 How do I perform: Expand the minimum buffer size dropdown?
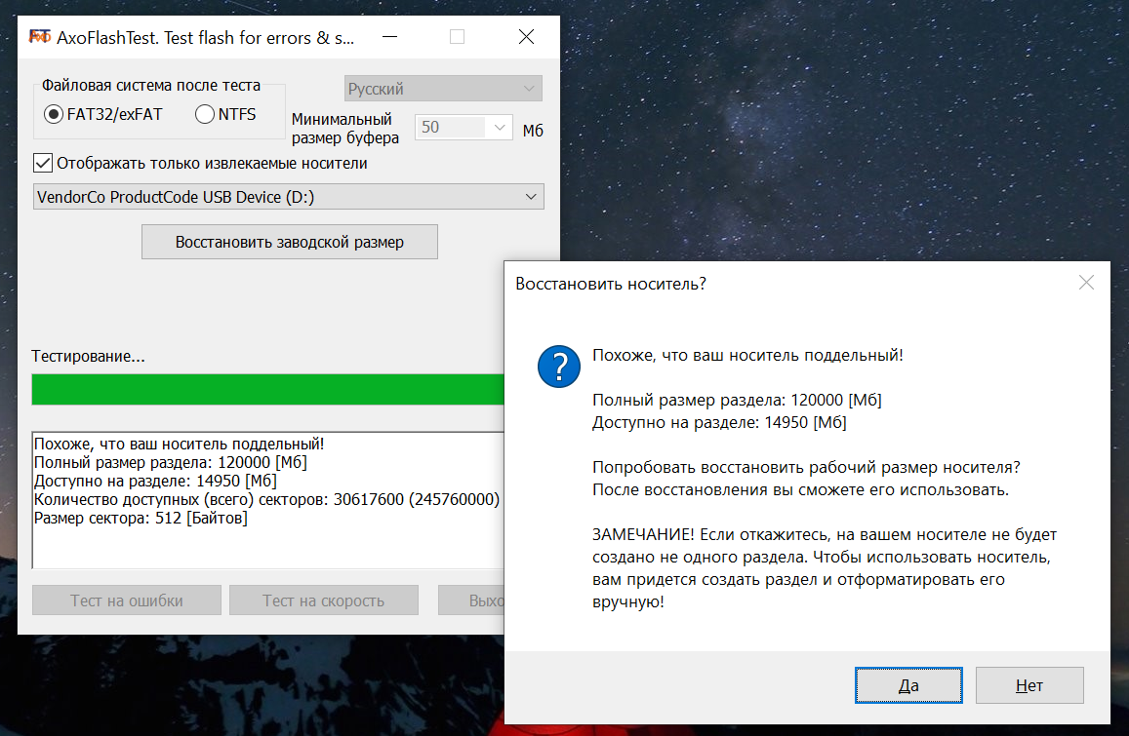click(499, 128)
